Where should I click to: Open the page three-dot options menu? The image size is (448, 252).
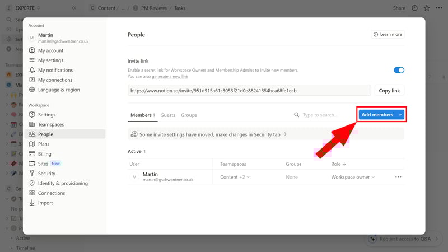(x=439, y=8)
